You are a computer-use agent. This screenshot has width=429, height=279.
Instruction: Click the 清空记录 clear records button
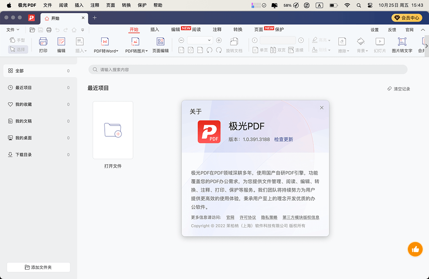(x=399, y=89)
